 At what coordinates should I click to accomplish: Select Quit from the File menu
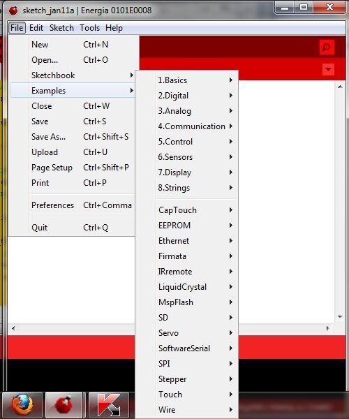point(72,228)
